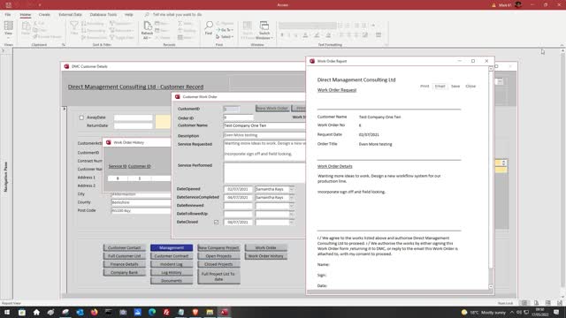Screen dimensions: 566x318
Task: Click the Incident Log button
Action: (172, 265)
